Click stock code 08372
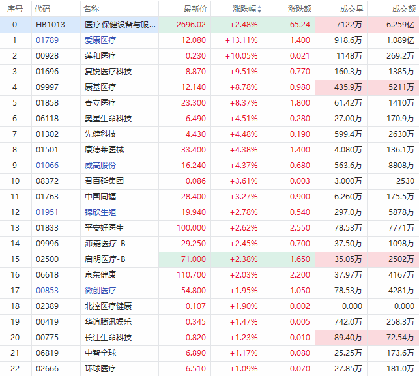 point(47,181)
